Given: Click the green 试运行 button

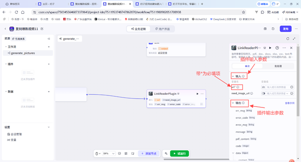Looking at the screenshot, I should coord(179,154).
